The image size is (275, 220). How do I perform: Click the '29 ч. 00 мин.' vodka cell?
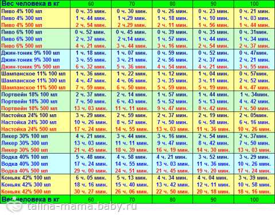(91, 171)
